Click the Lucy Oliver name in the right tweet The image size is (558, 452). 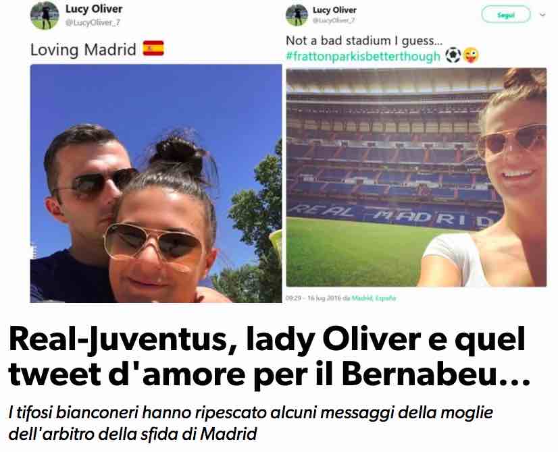(334, 10)
